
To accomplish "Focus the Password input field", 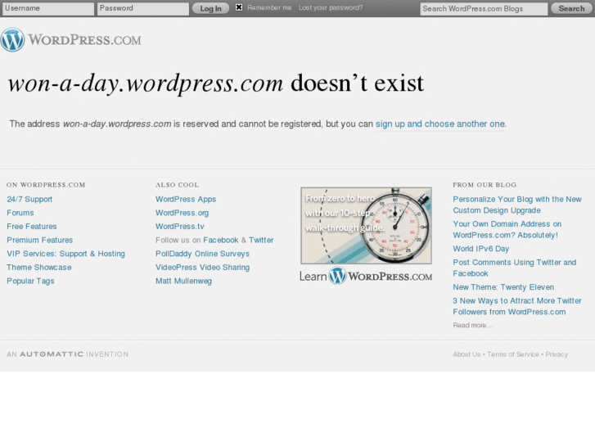I will point(143,8).
